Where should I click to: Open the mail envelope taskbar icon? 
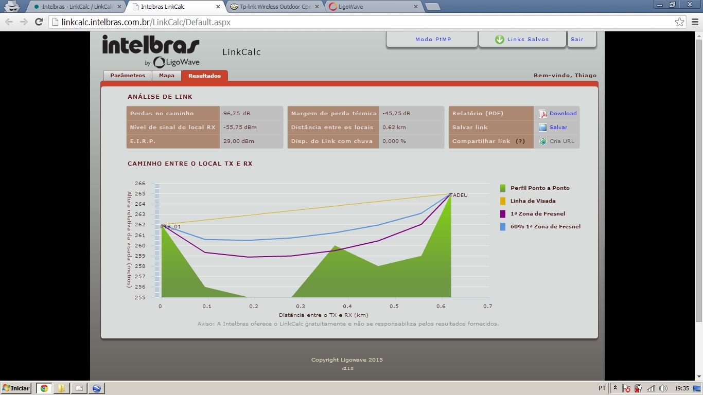(x=79, y=388)
